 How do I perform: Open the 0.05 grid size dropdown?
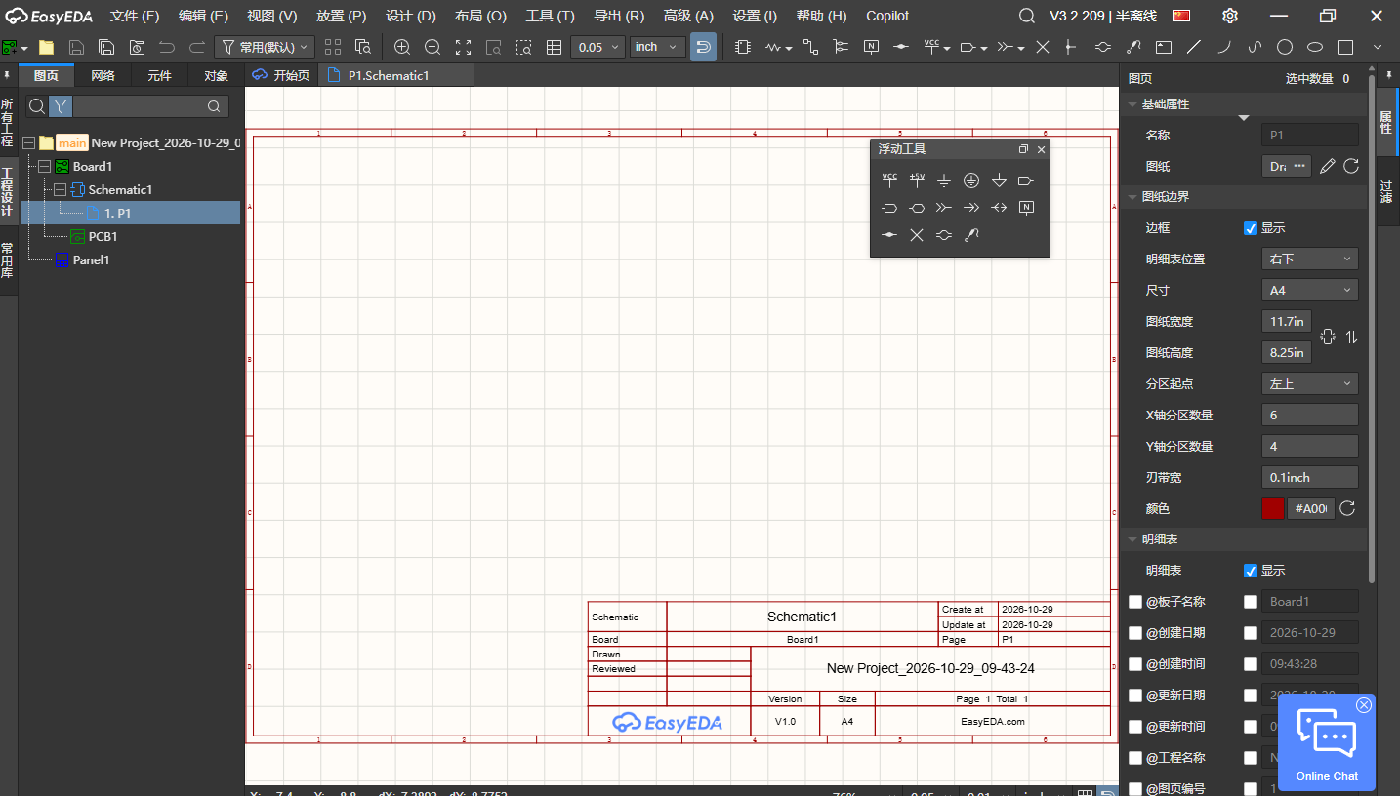(x=597, y=47)
